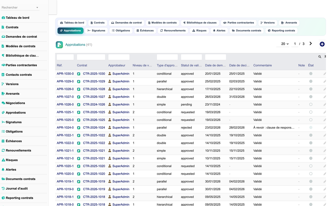Click the Réf. column filter field
The width and height of the screenshot is (333, 206).
pos(65,57)
